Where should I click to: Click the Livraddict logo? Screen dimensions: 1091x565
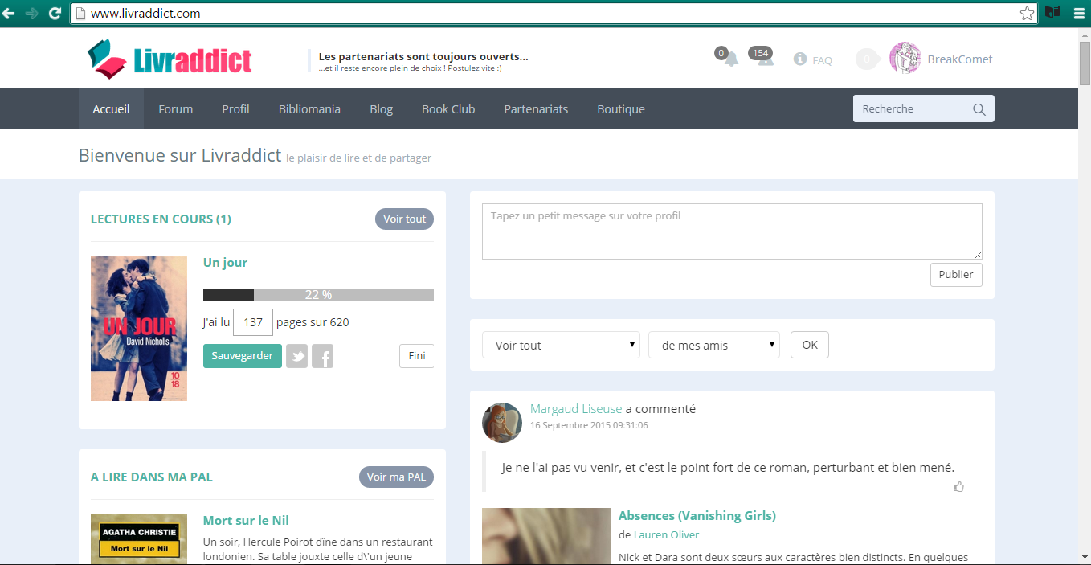click(x=170, y=59)
